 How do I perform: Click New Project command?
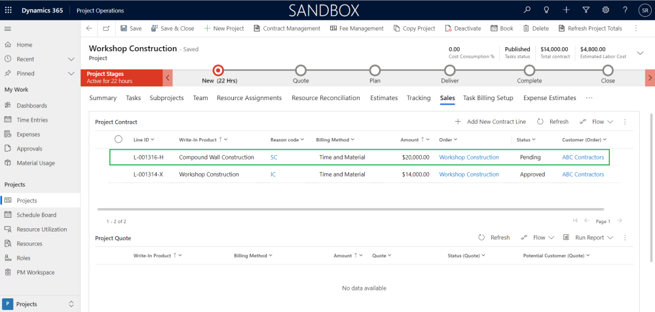224,28
